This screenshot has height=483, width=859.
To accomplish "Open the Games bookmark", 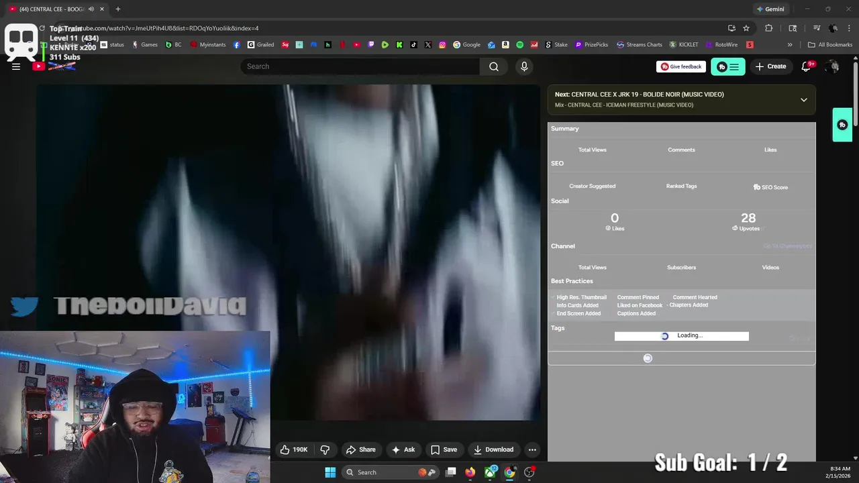I will [144, 45].
